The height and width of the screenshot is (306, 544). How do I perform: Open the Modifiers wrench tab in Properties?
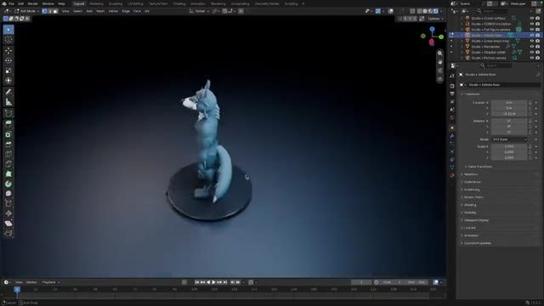[452, 136]
